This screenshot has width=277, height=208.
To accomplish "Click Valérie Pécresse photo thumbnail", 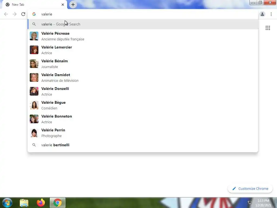I will [34, 36].
